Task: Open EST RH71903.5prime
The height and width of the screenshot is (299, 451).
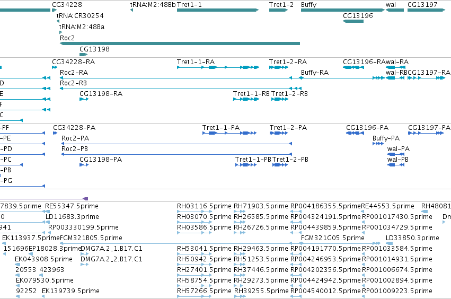Action: click(x=261, y=206)
